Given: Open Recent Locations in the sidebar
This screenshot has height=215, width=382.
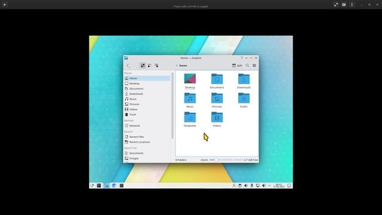Looking at the screenshot, I should (x=147, y=142).
